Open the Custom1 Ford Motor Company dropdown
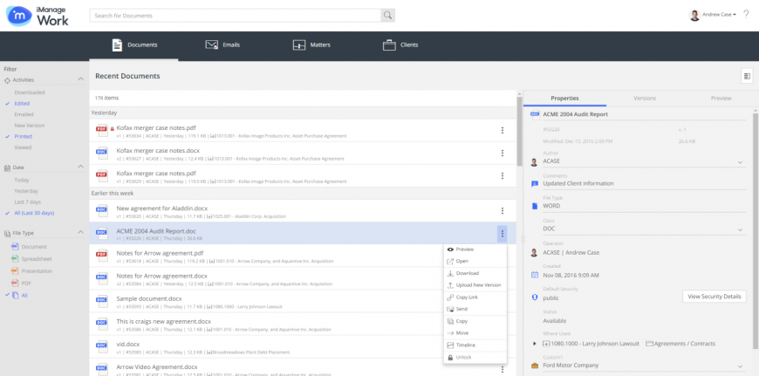 [740, 366]
